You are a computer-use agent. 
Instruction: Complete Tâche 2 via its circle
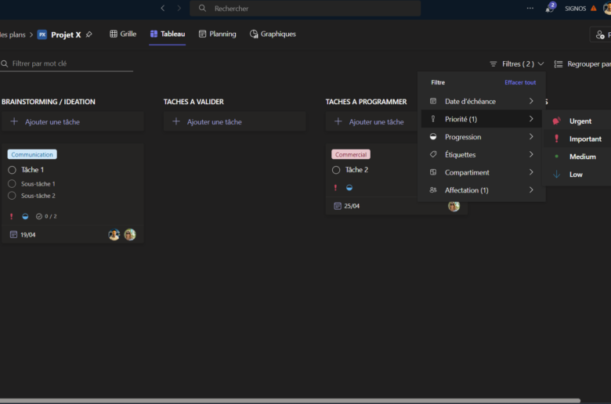[336, 170]
